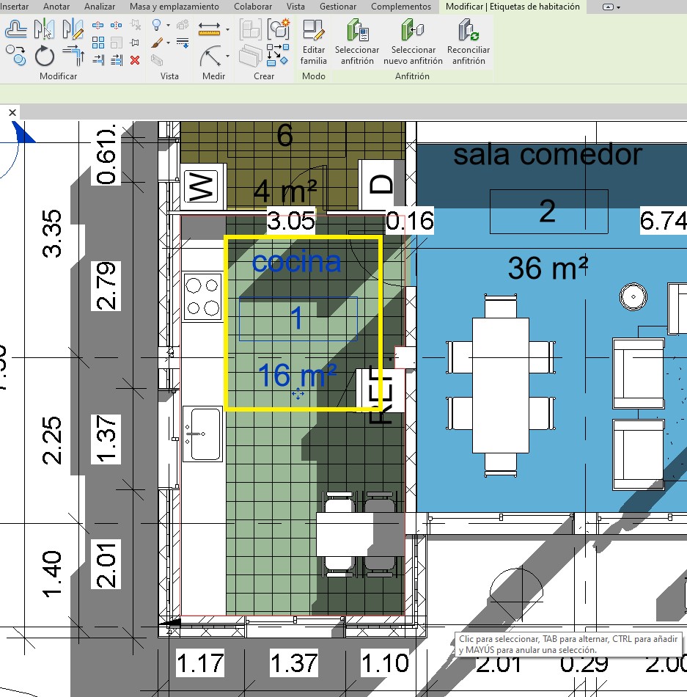Viewport: 687px width, 697px height.
Task: Activate the Mirror Draw Axis tool
Action: [x=73, y=30]
